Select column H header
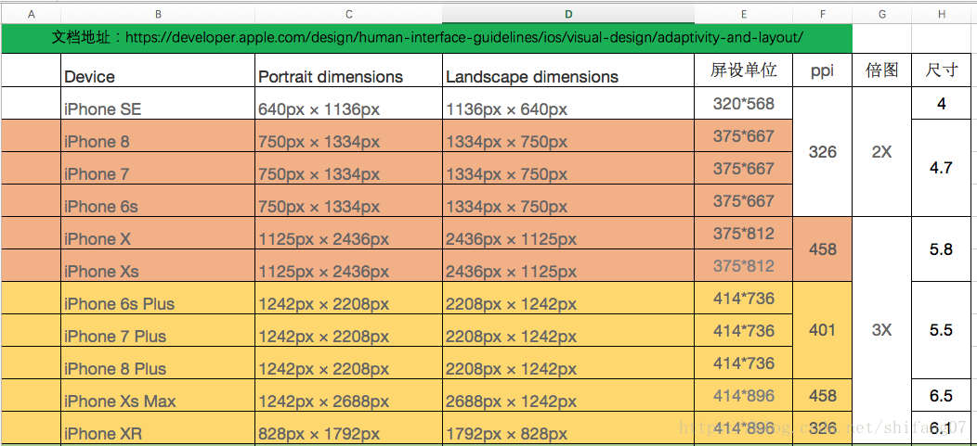This screenshot has height=446, width=977. pyautogui.click(x=942, y=14)
